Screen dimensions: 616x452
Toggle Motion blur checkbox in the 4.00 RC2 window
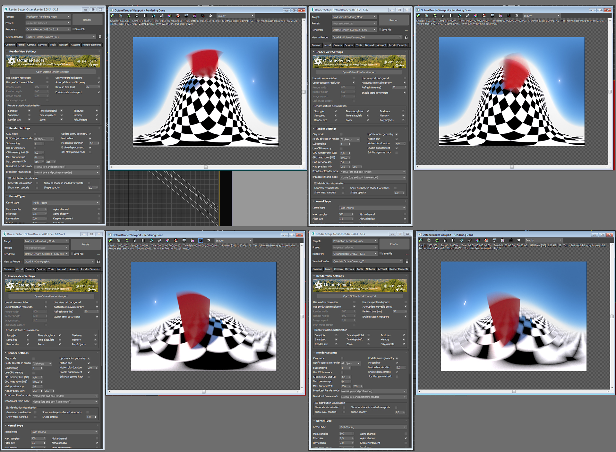point(397,139)
